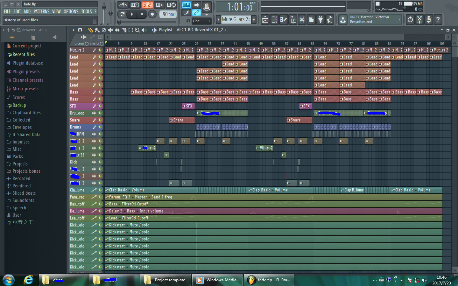Screen dimensions: 458x286
Task: Select the Slice tool in Playlist toolbar
Action: point(124,30)
